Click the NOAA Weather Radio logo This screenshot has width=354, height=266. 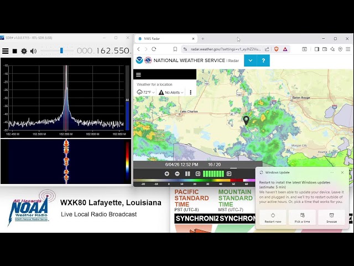pos(31,208)
